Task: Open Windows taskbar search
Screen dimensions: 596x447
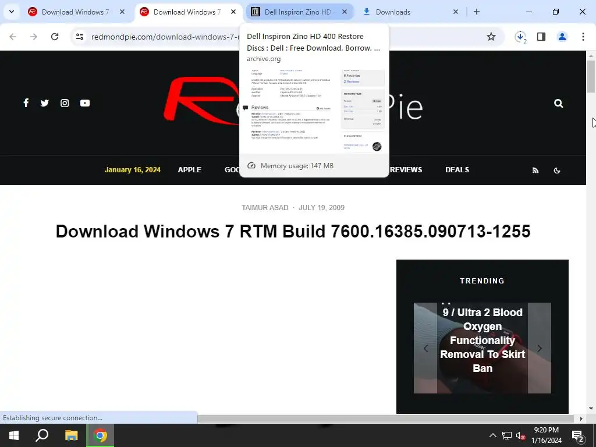Action: tap(42, 435)
